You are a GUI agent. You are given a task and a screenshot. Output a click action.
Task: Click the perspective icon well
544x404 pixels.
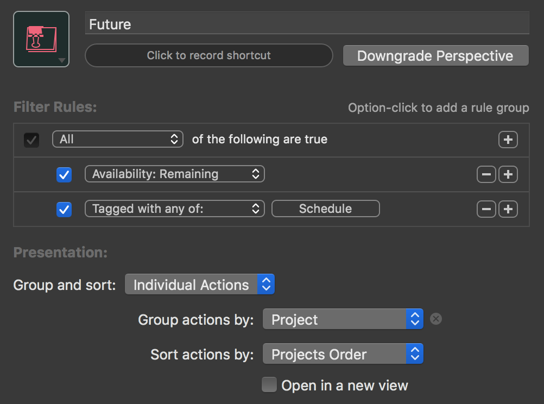41,39
